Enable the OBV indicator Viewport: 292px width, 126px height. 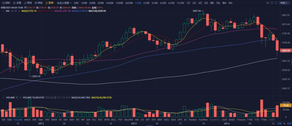(x=66, y=120)
